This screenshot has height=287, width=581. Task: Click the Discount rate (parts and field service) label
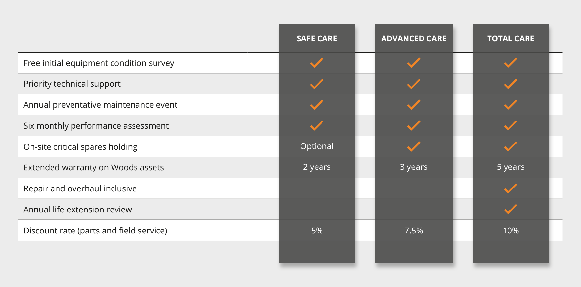pyautogui.click(x=95, y=231)
